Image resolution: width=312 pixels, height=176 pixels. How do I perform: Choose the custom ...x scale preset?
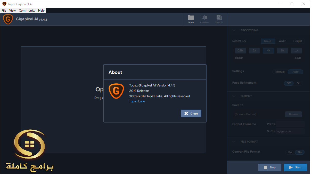pyautogui.click(x=296, y=50)
